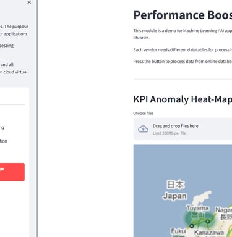Click the Performance Boost page title
This screenshot has width=232, height=237.
point(183,15)
